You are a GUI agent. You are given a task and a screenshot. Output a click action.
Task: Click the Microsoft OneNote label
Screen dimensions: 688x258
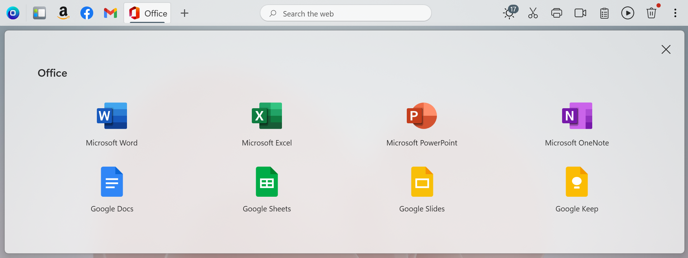pyautogui.click(x=577, y=143)
